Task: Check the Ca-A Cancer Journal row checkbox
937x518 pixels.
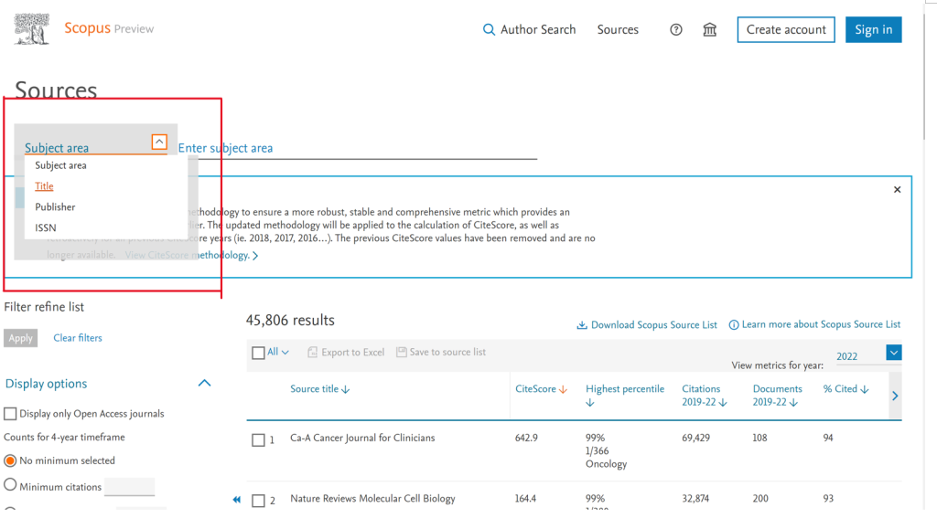Action: (x=258, y=440)
